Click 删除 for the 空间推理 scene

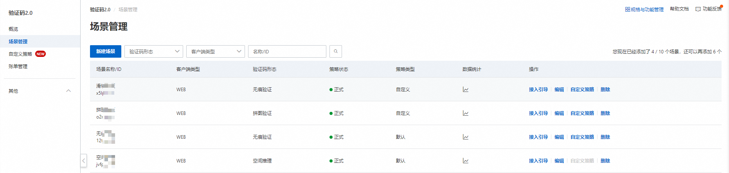[605, 161]
